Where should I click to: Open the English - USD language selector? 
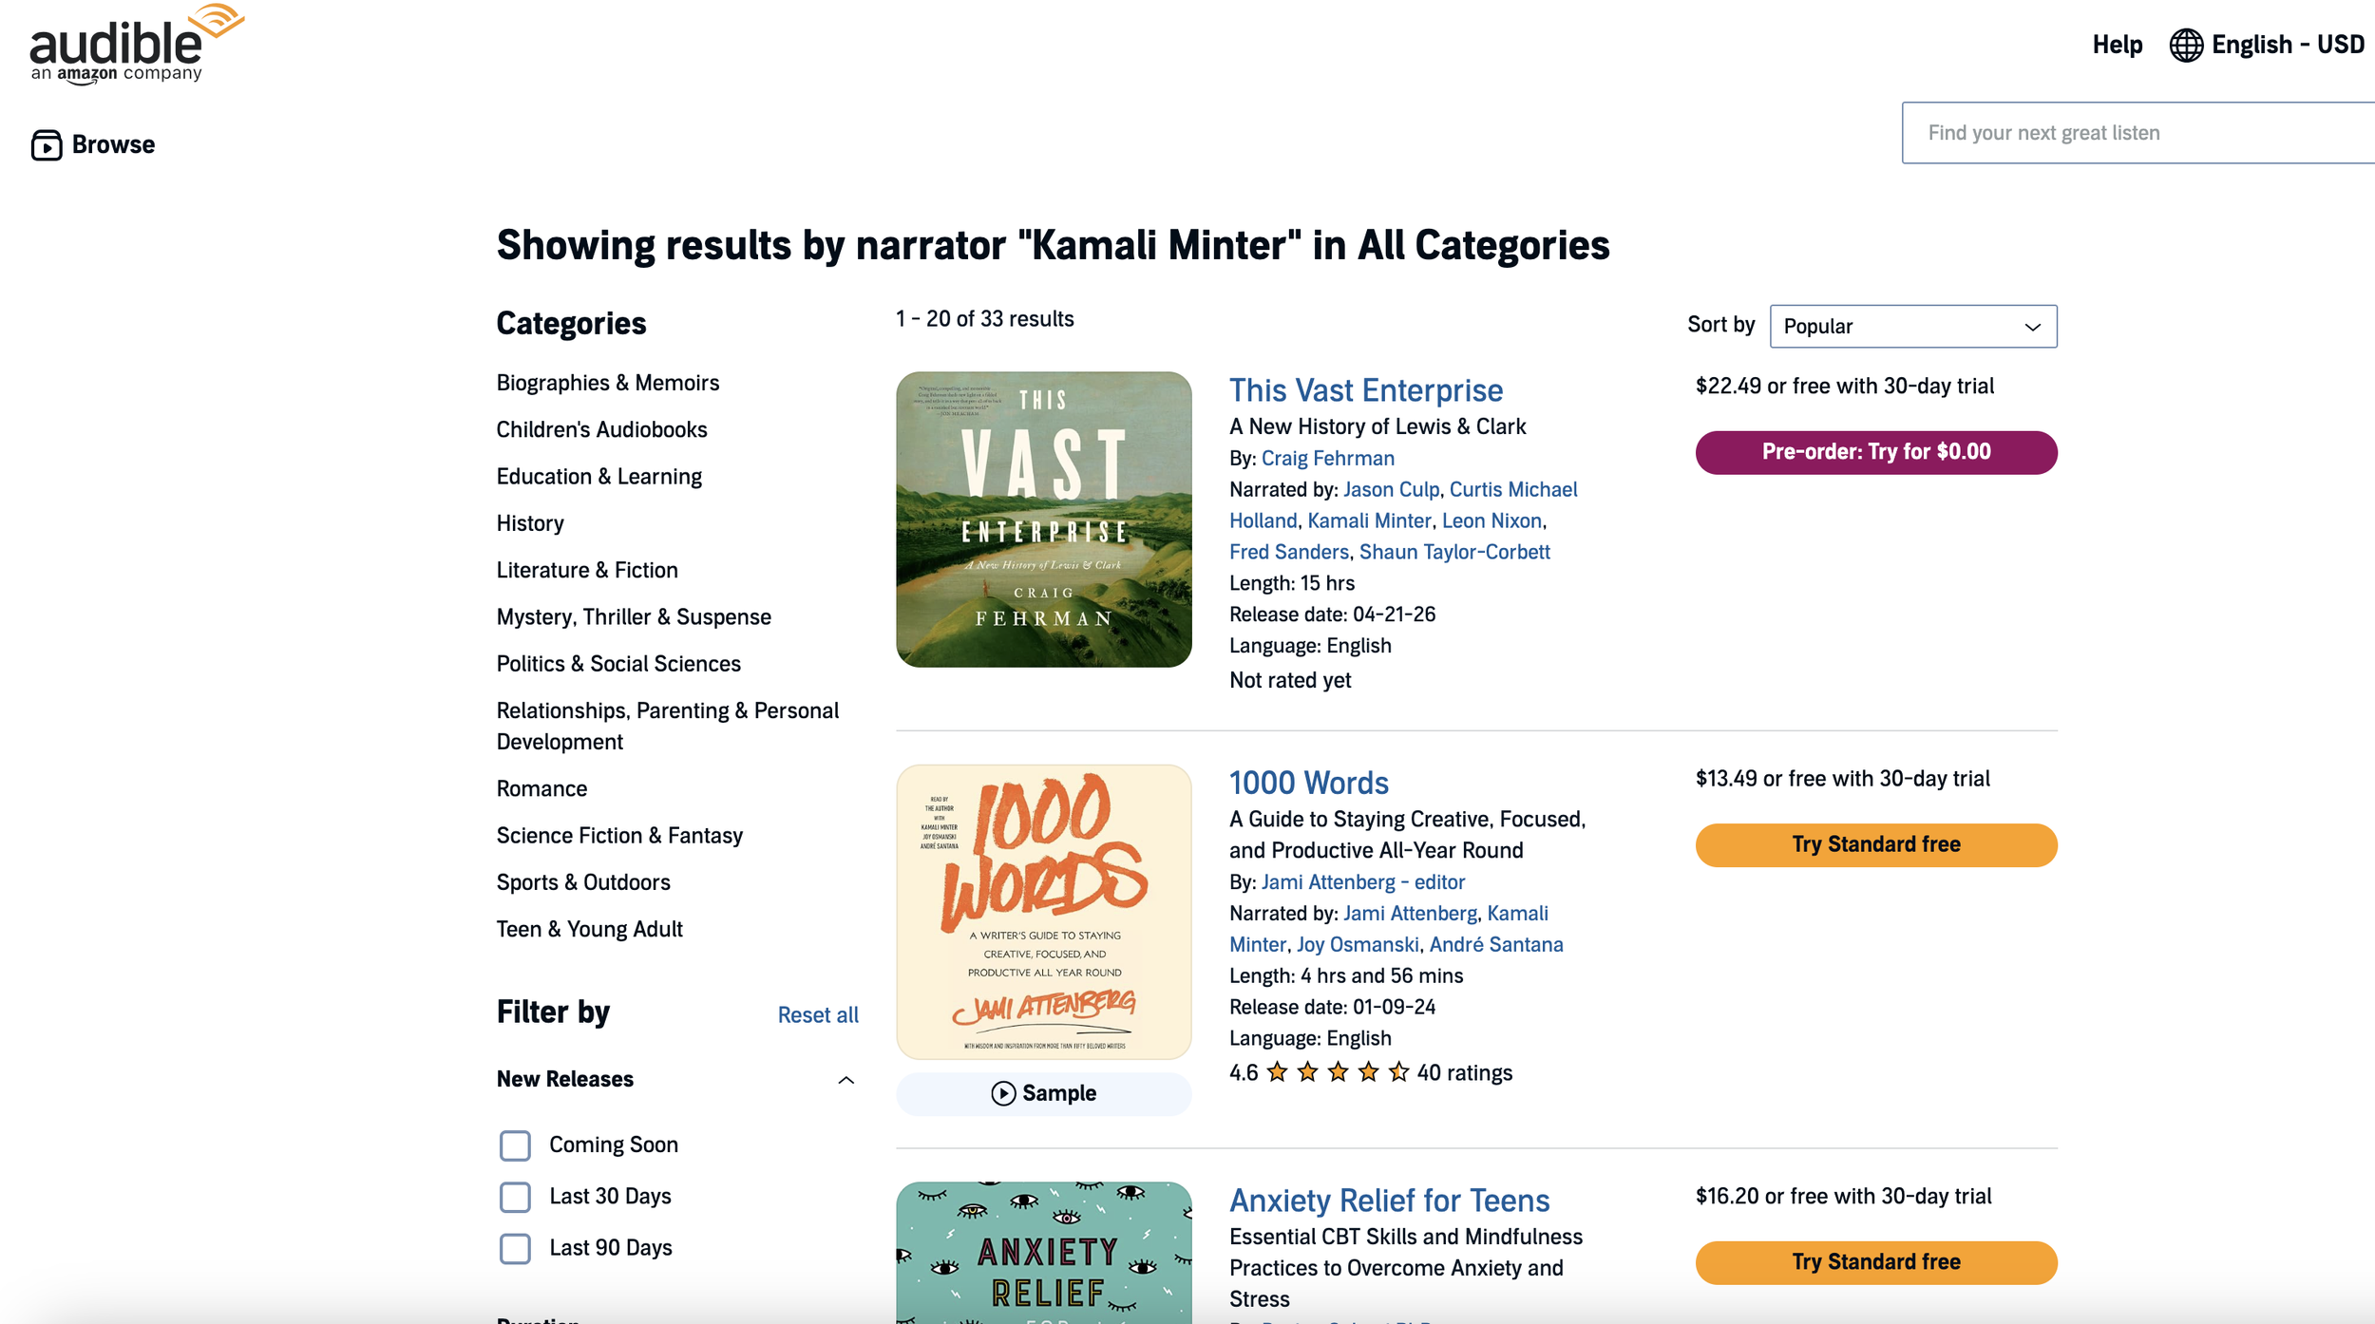pyautogui.click(x=2287, y=46)
